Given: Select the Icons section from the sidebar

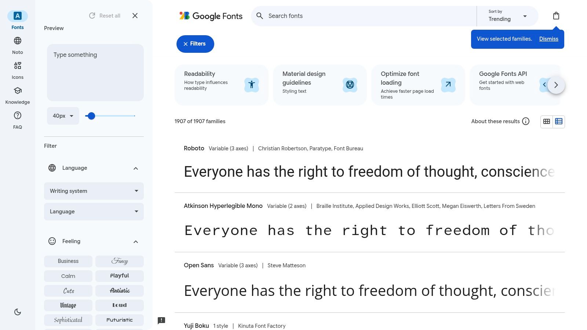Looking at the screenshot, I should tap(17, 70).
